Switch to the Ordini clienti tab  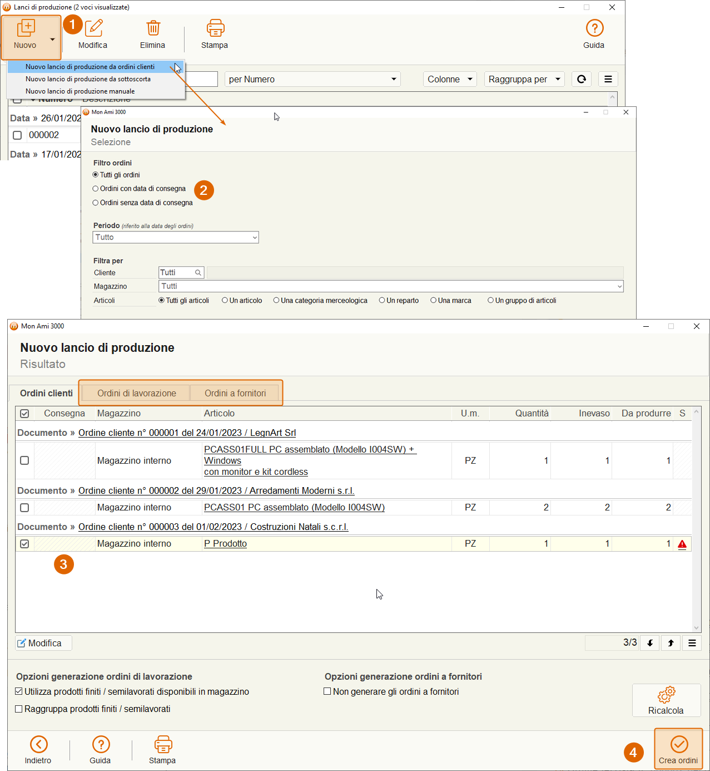pyautogui.click(x=46, y=393)
